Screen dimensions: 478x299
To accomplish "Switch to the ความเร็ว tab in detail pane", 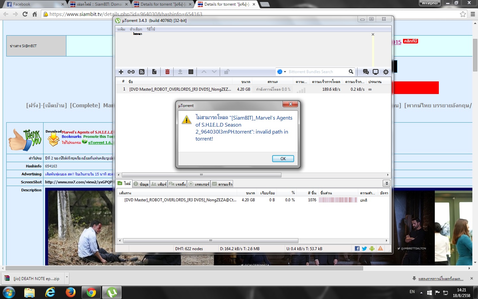I will (222, 184).
